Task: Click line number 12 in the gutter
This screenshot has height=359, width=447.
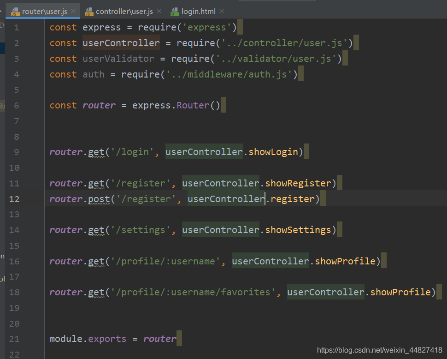Action: 14,199
